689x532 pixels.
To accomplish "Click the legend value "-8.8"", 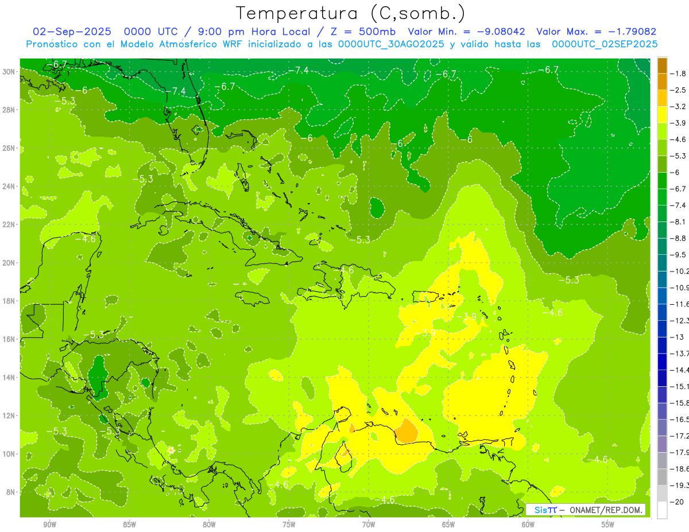I will [x=679, y=238].
